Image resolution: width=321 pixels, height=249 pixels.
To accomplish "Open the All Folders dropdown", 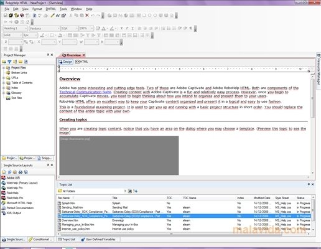I will pyautogui.click(x=125, y=191).
